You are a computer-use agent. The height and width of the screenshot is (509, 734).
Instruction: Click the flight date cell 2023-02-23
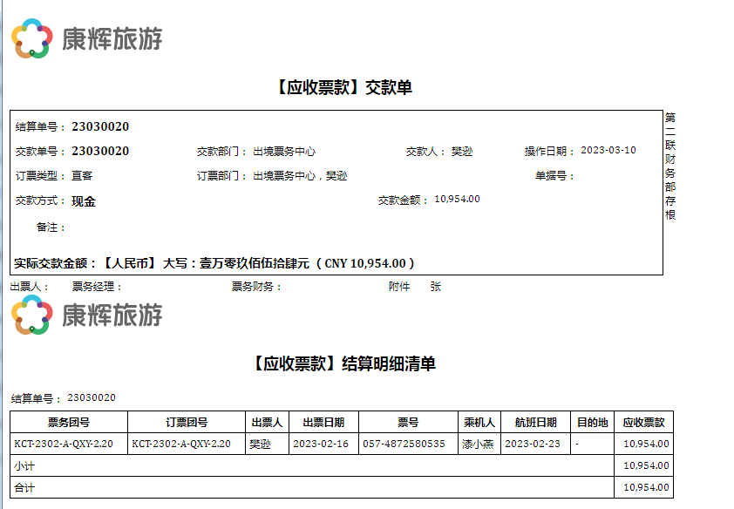531,444
